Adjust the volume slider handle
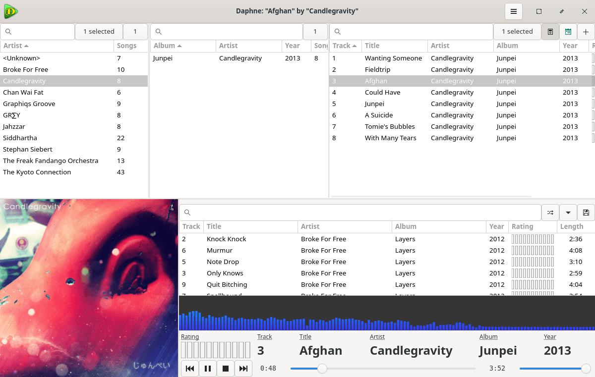Screen dimensions: 595x377 click(x=586, y=369)
